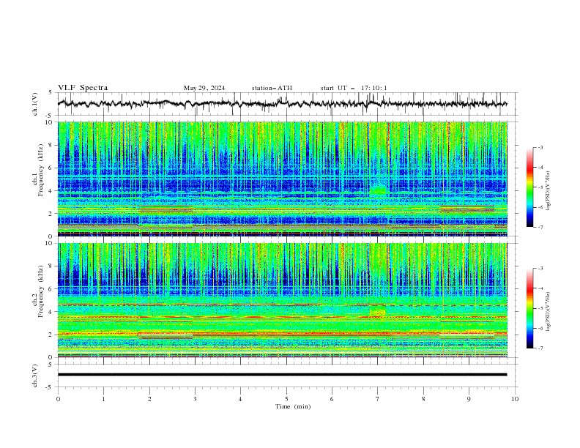The height and width of the screenshot is (448, 580).
Task: Click the time axis tick label "4"
Action: (240, 399)
